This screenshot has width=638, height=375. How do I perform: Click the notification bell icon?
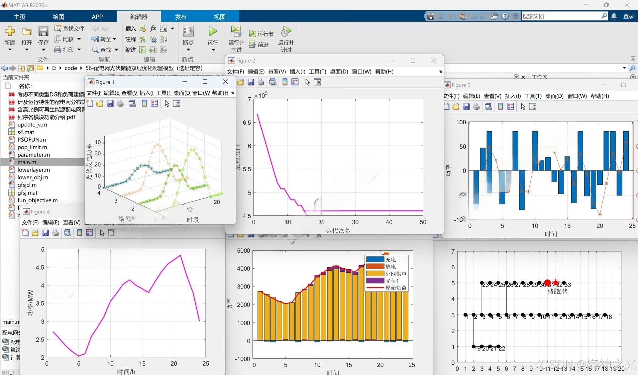[x=614, y=16]
